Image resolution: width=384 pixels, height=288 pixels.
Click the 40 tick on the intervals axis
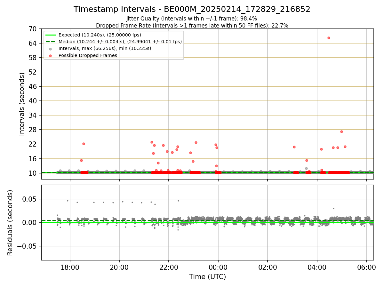(33, 101)
